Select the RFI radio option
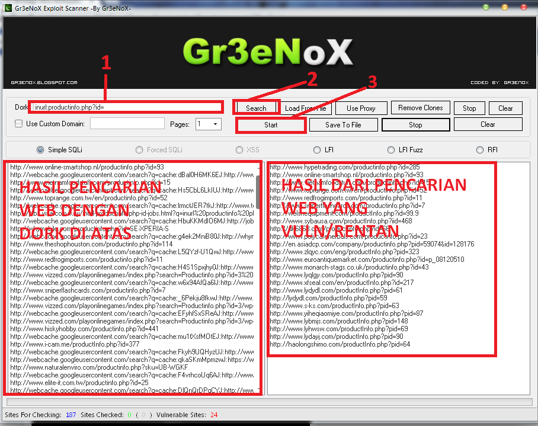Viewport: 538px width, 426px height. [x=480, y=150]
